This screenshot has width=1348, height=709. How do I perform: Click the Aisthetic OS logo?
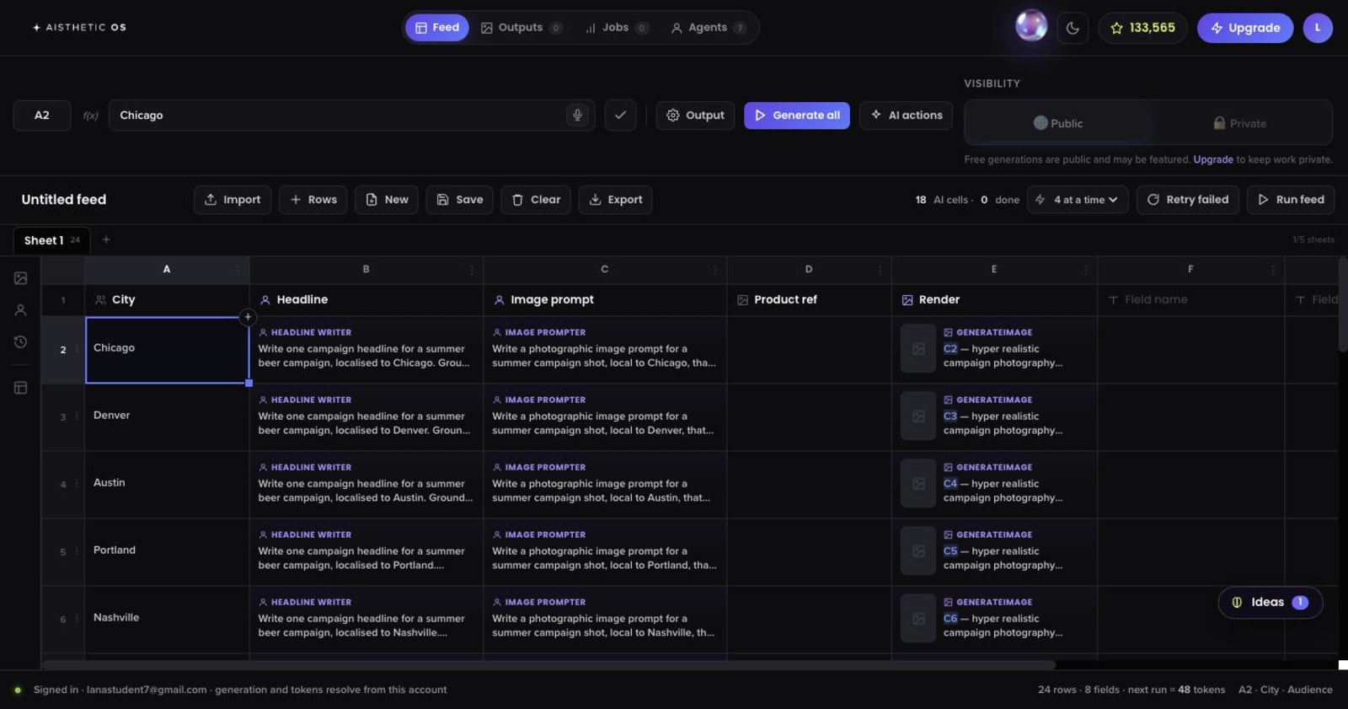click(79, 28)
